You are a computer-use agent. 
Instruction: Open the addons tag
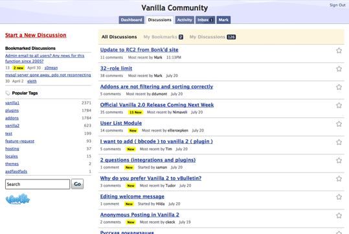coord(12,118)
